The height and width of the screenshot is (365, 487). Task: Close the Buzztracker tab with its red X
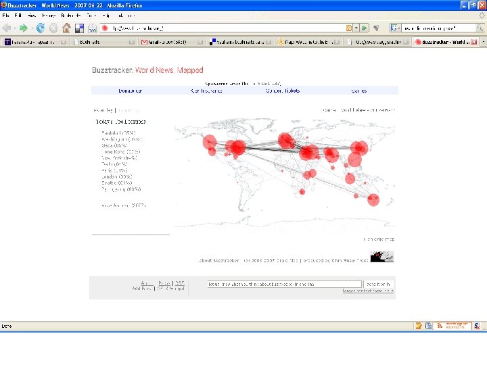474,42
